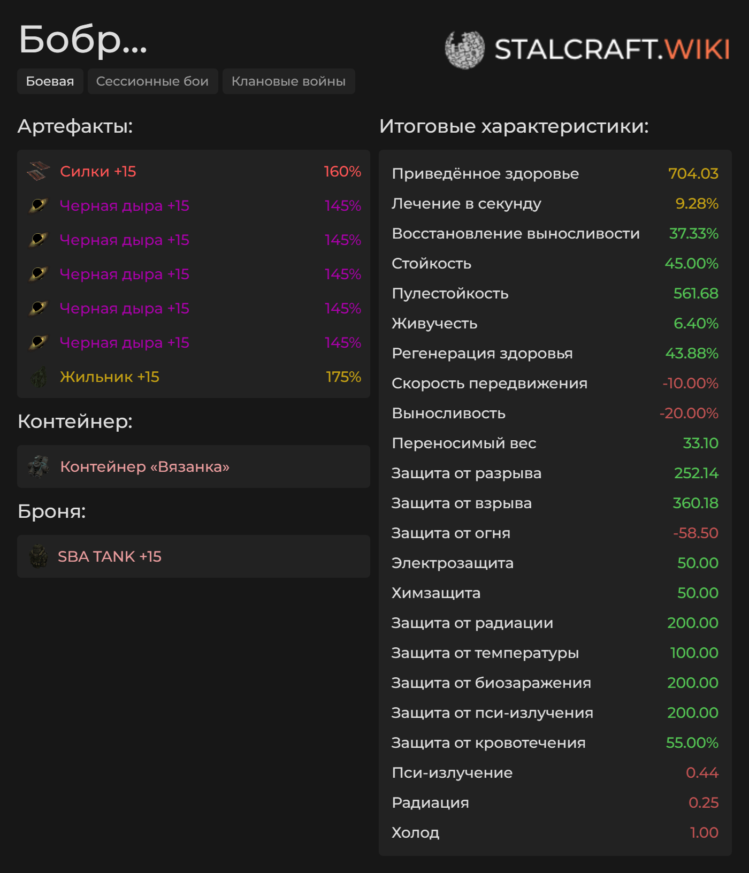Switch to the Боевая tab
The image size is (749, 873).
click(x=50, y=81)
